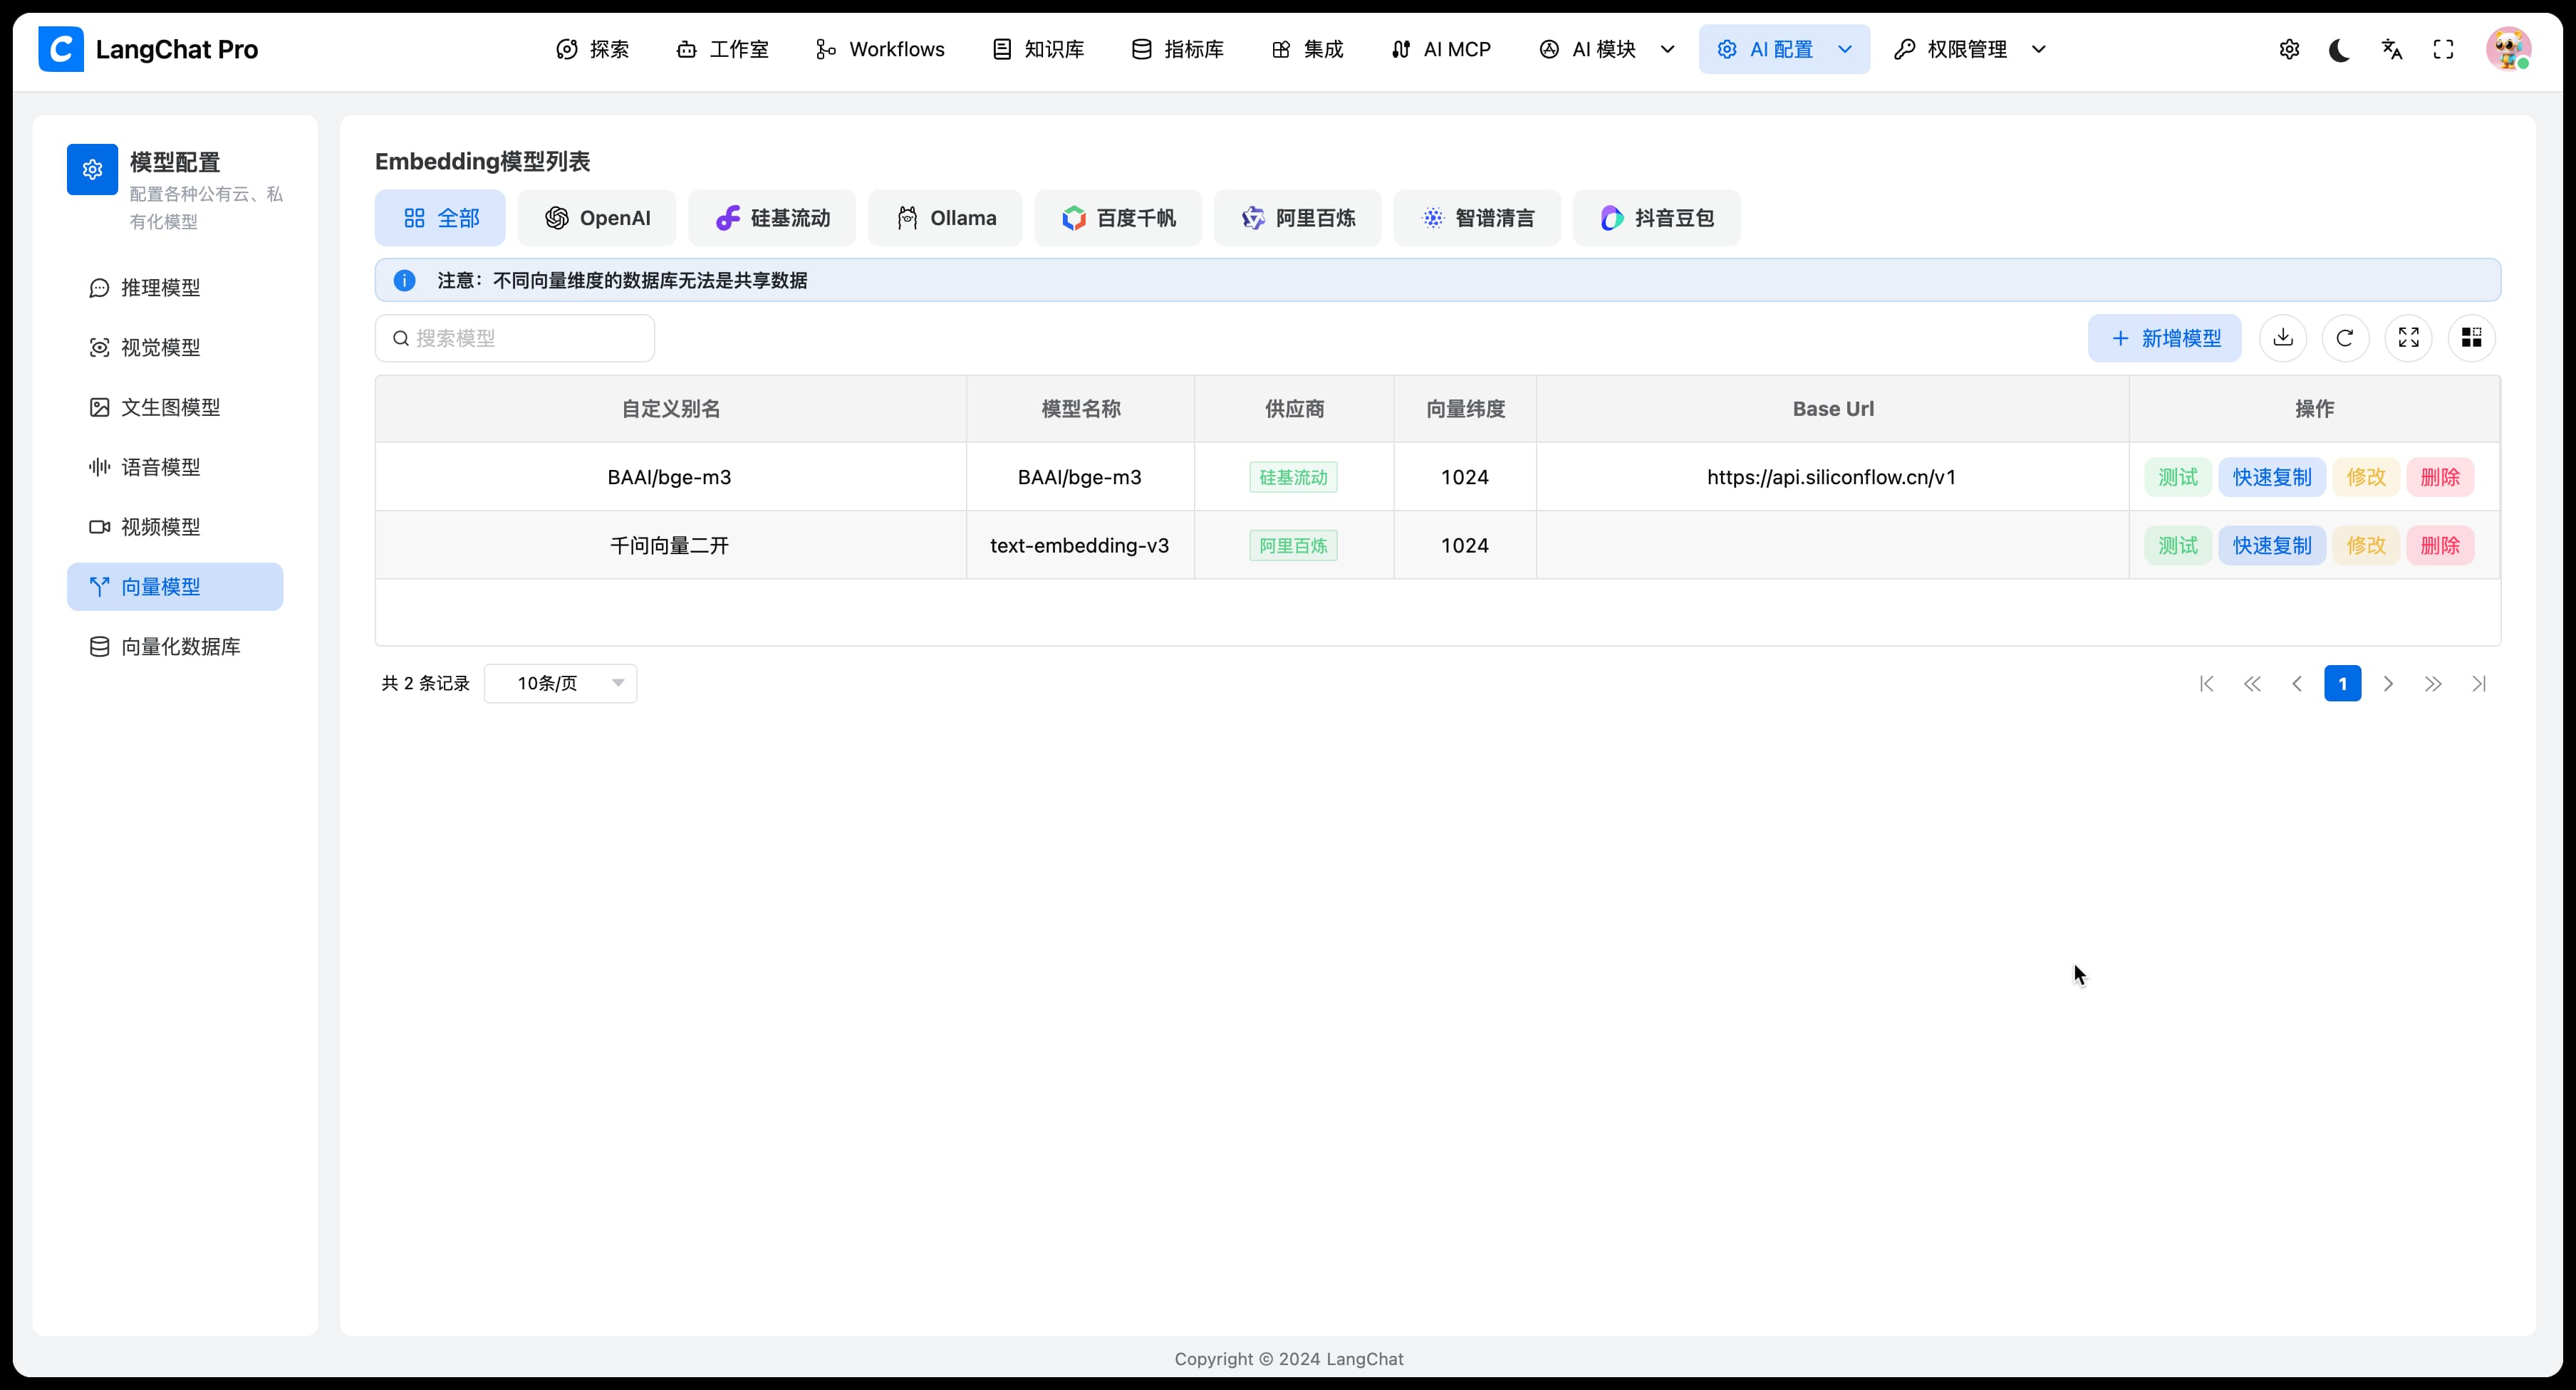Open the 10条/页 page size dropdown
Image resolution: width=2576 pixels, height=1390 pixels.
click(x=560, y=684)
